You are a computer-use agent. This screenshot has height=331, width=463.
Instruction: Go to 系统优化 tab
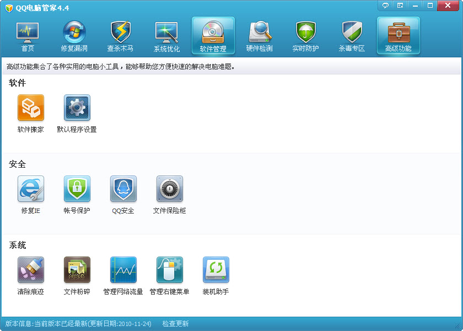(166, 36)
